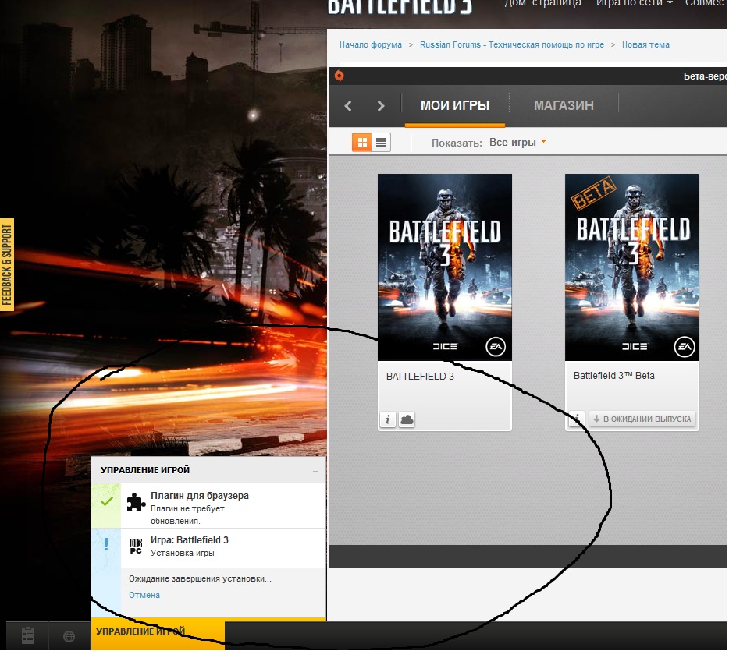Click the BATTLEFIELD 3 title text

(420, 376)
